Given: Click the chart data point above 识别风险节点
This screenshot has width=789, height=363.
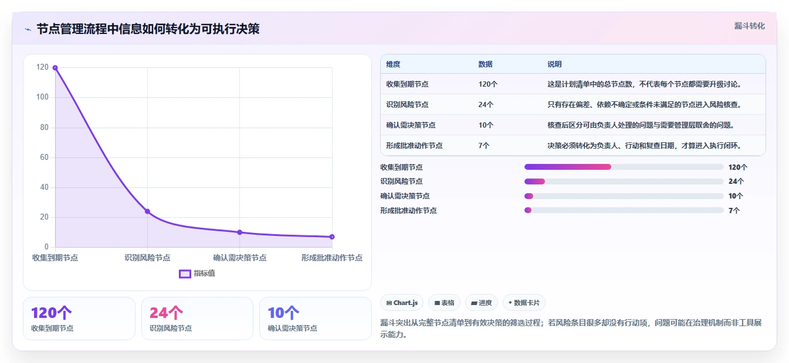Looking at the screenshot, I should coord(147,211).
